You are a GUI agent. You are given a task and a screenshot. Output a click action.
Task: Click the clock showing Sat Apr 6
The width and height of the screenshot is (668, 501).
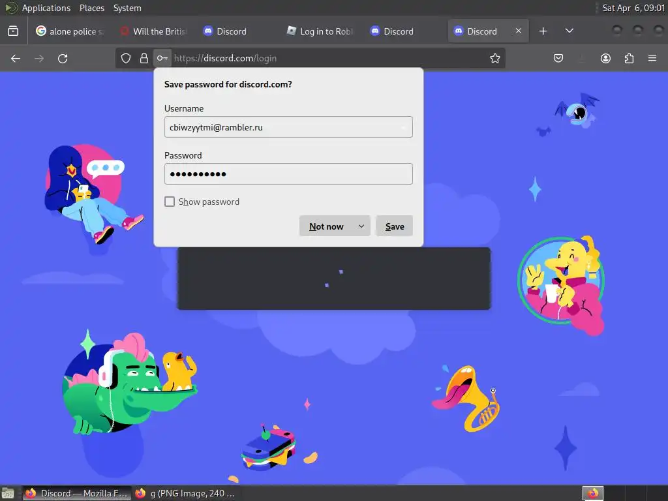[x=633, y=8]
